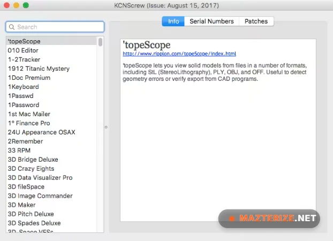Viewport: 333px width, 241px height.
Task: Focus the Search input field
Action: point(55,27)
